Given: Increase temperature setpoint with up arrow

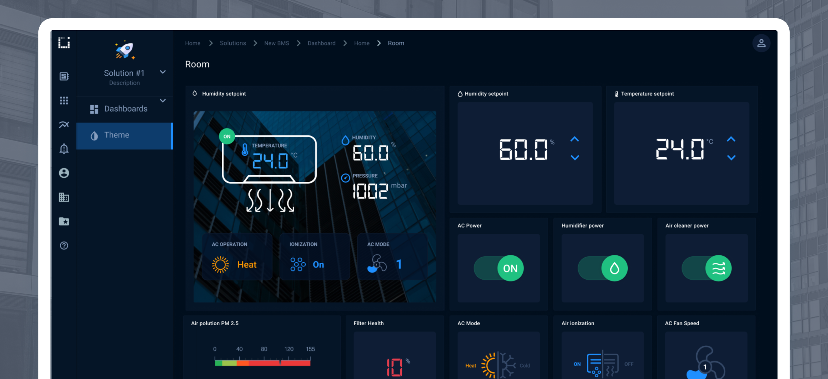Looking at the screenshot, I should point(731,139).
